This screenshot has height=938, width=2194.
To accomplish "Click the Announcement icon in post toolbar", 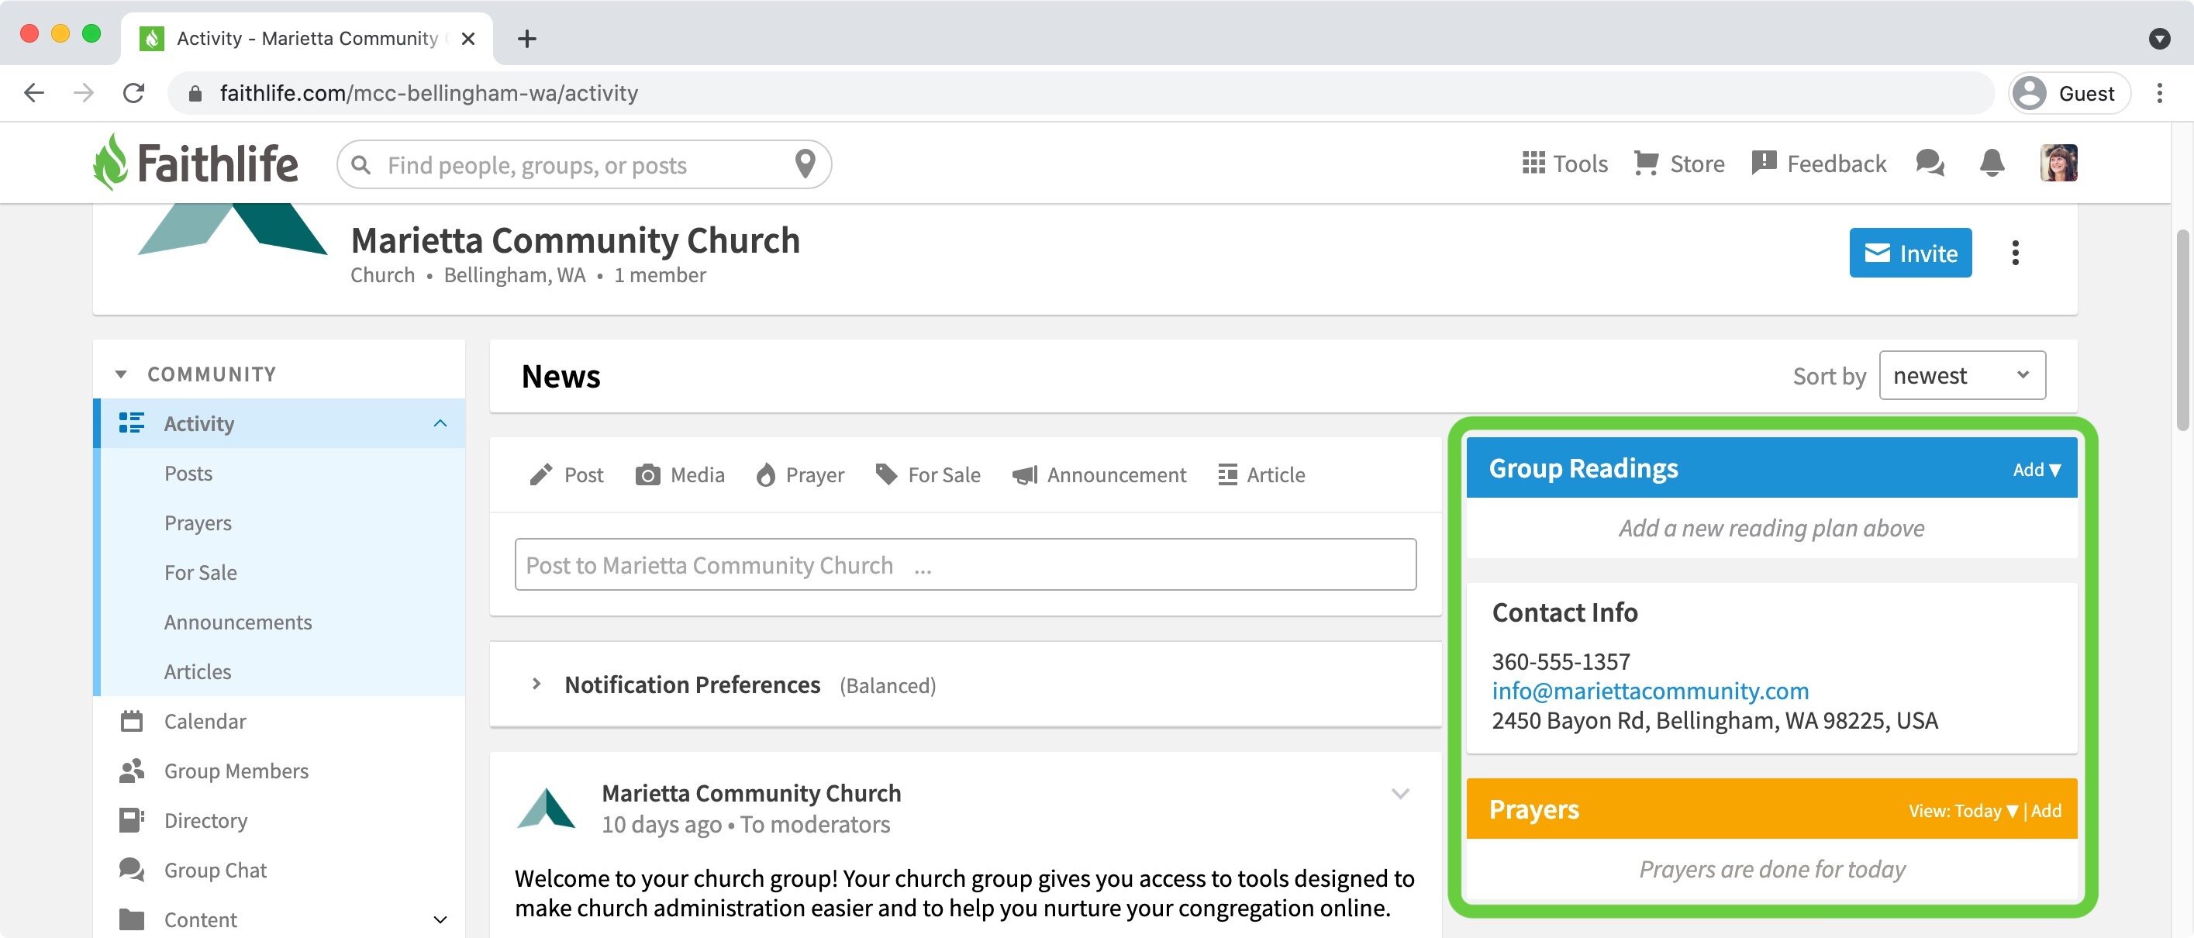I will (x=1024, y=473).
